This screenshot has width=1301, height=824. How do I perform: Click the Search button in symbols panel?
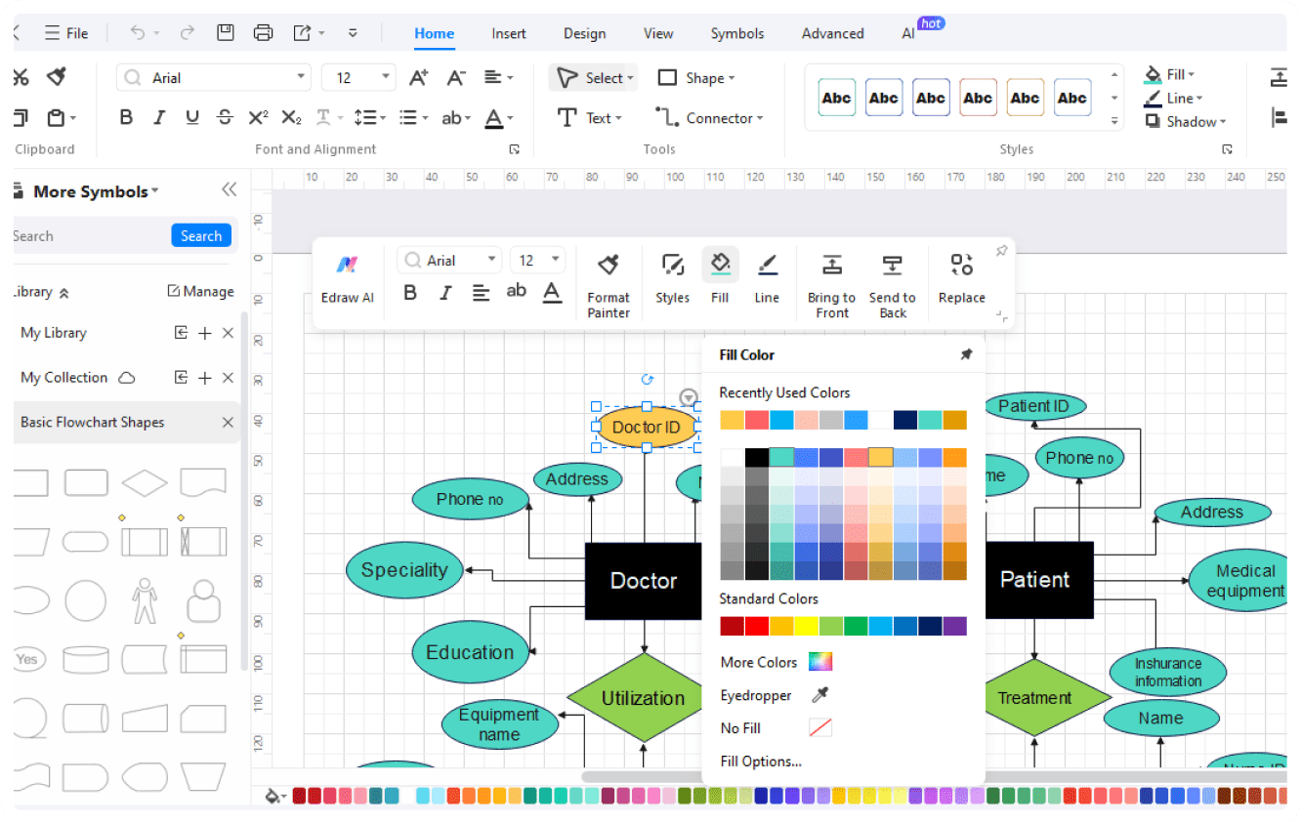point(201,235)
